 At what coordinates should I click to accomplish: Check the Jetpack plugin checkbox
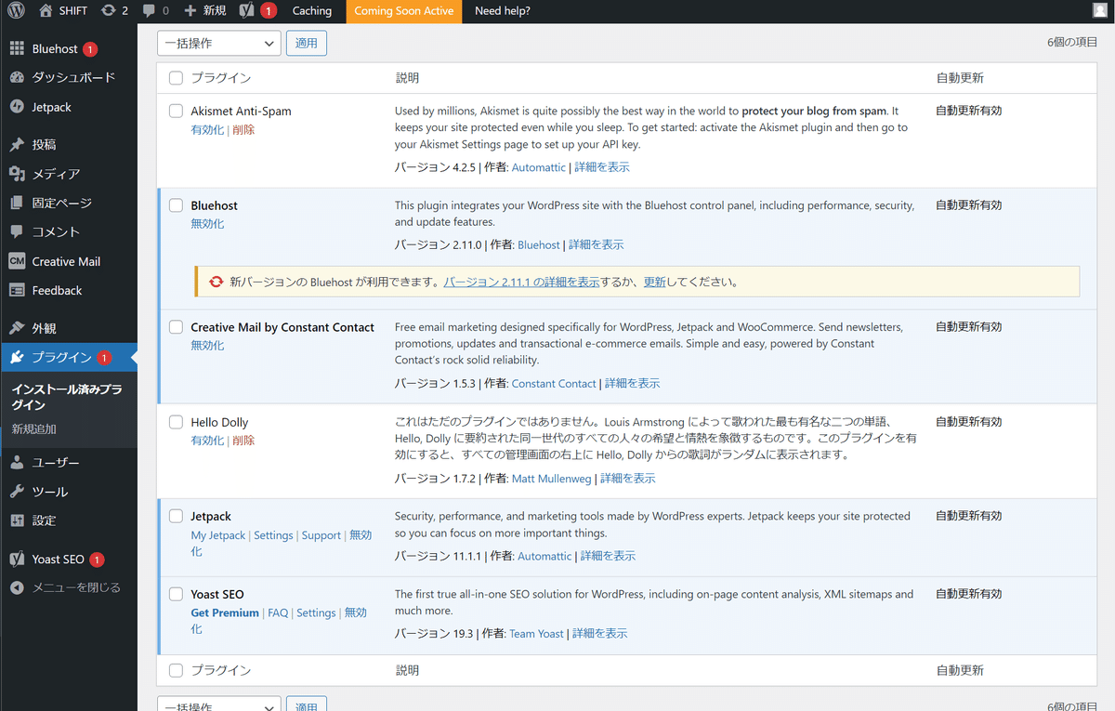176,516
